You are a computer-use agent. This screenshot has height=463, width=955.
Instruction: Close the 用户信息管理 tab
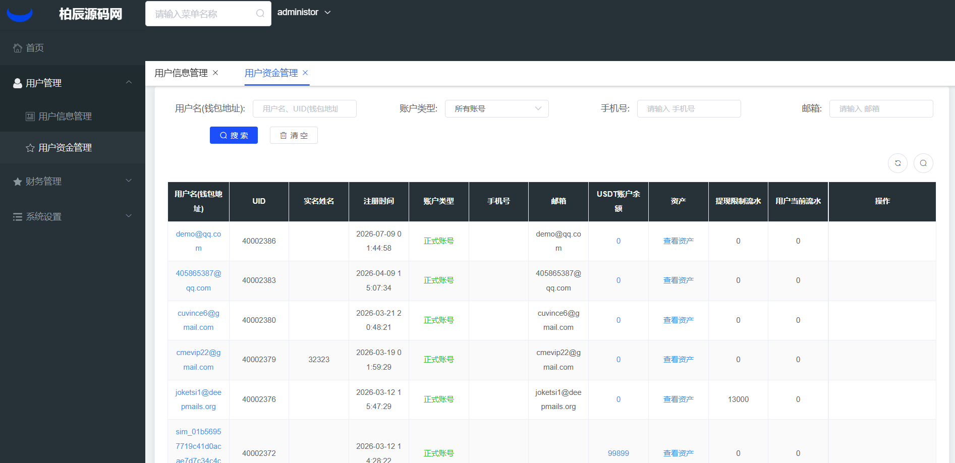click(x=215, y=73)
